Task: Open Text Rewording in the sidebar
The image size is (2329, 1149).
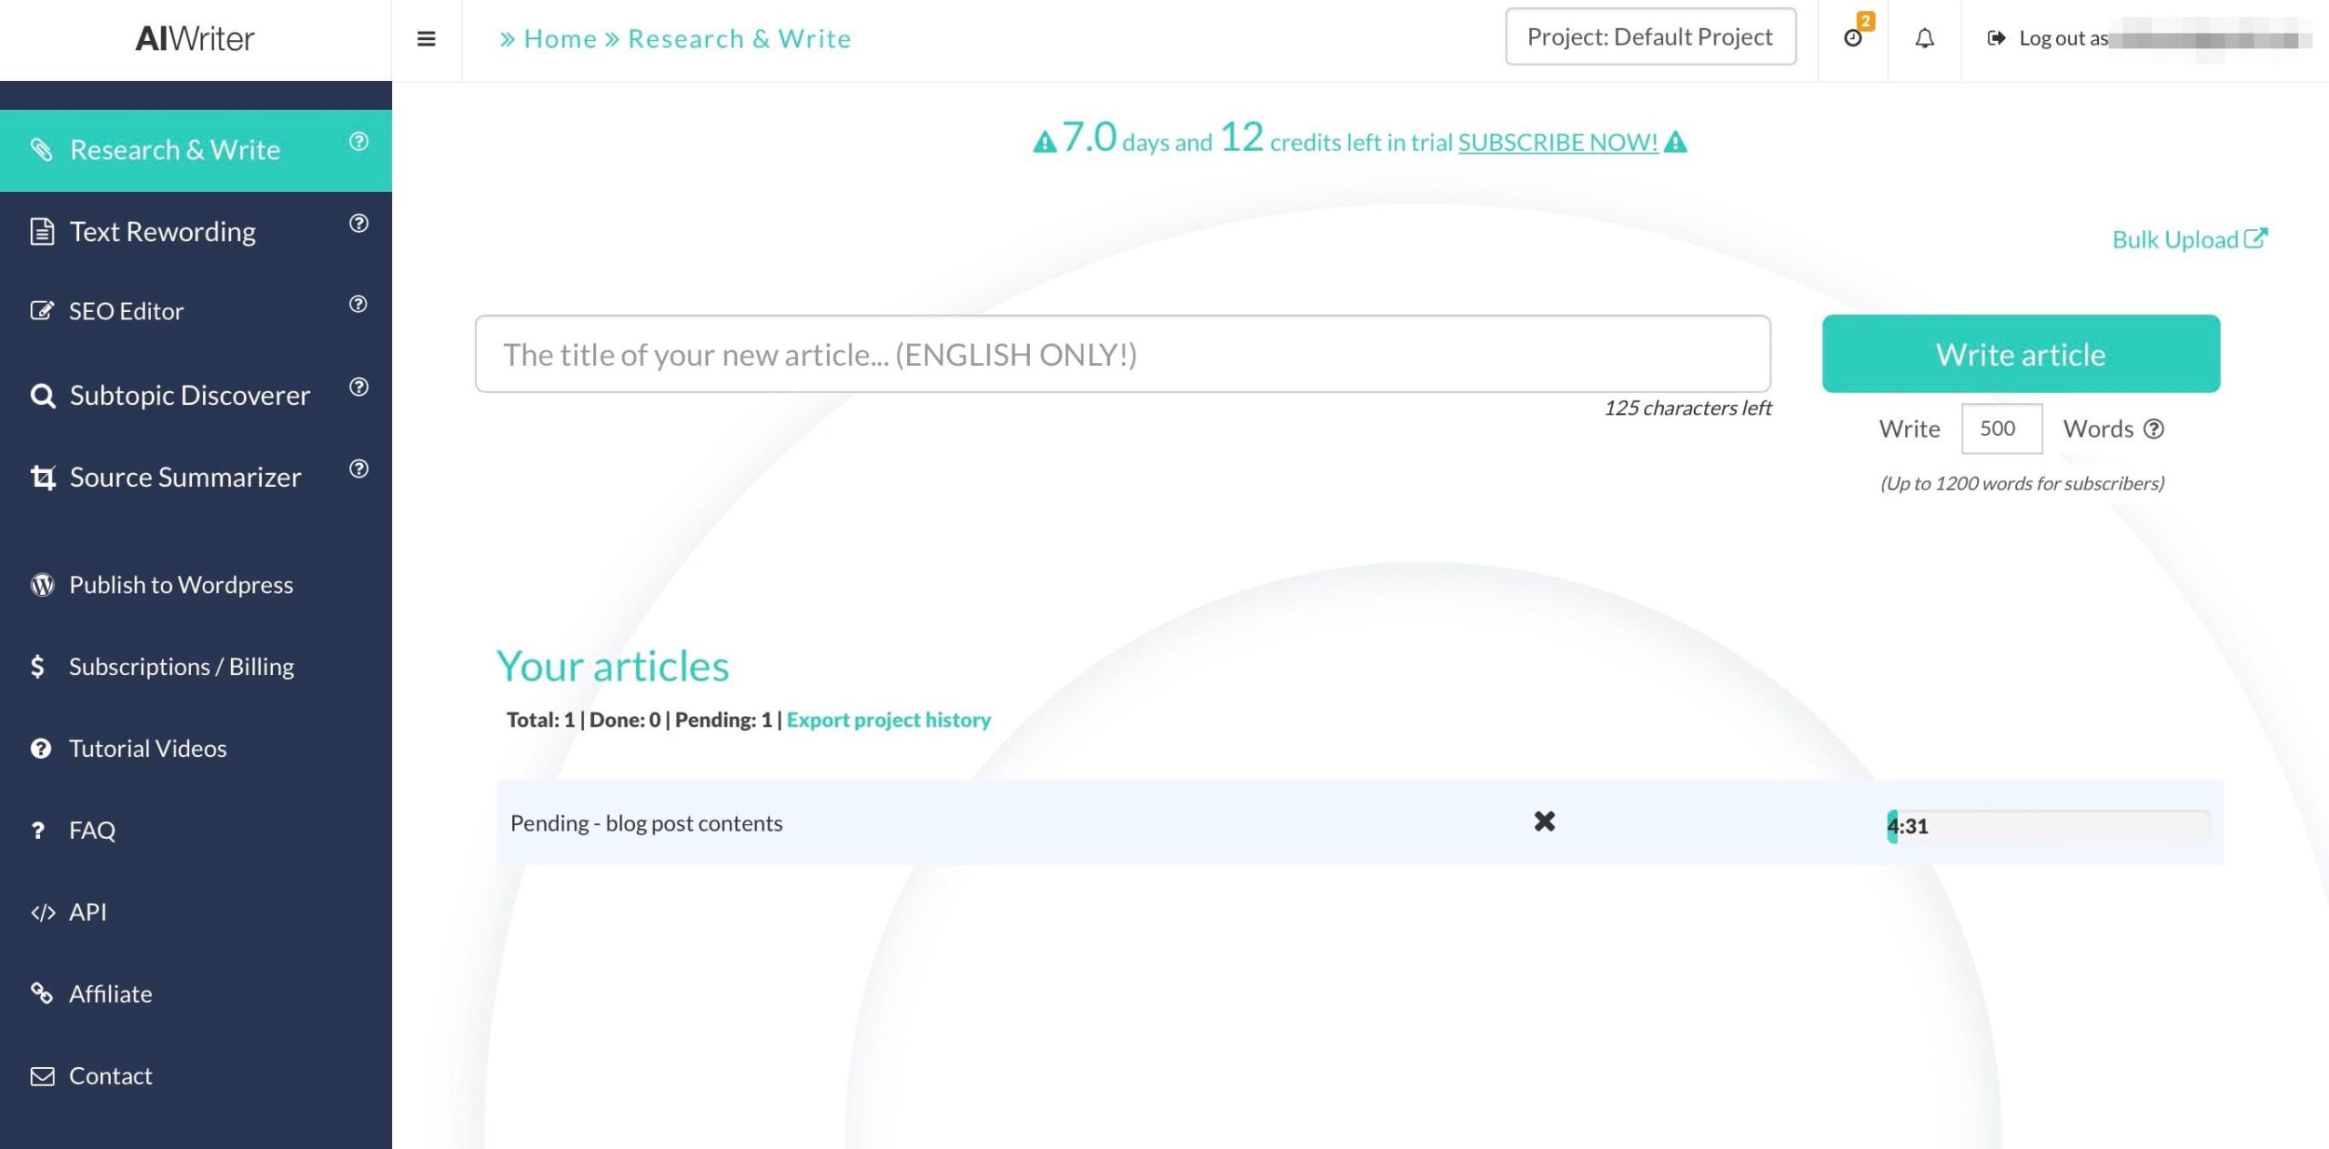Action: [x=163, y=232]
